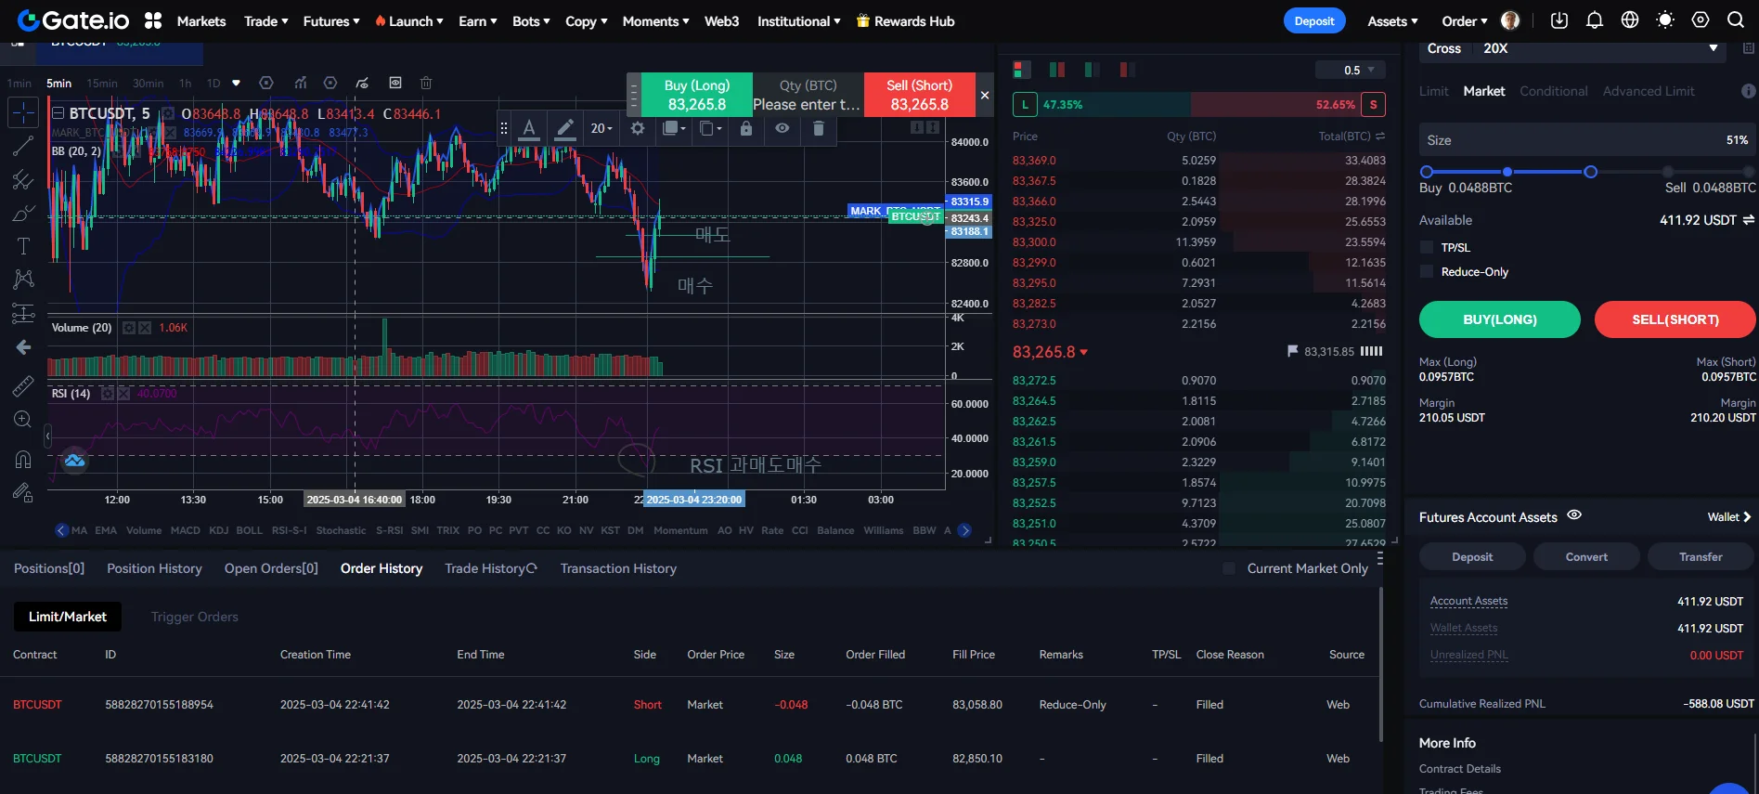Click the blue Deposit button in header
The width and height of the screenshot is (1759, 794).
click(1314, 20)
